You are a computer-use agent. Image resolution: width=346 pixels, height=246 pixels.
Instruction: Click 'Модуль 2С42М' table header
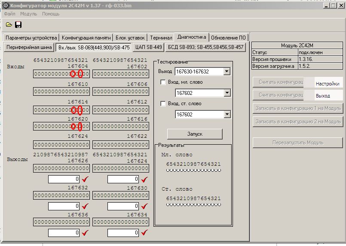(297, 46)
